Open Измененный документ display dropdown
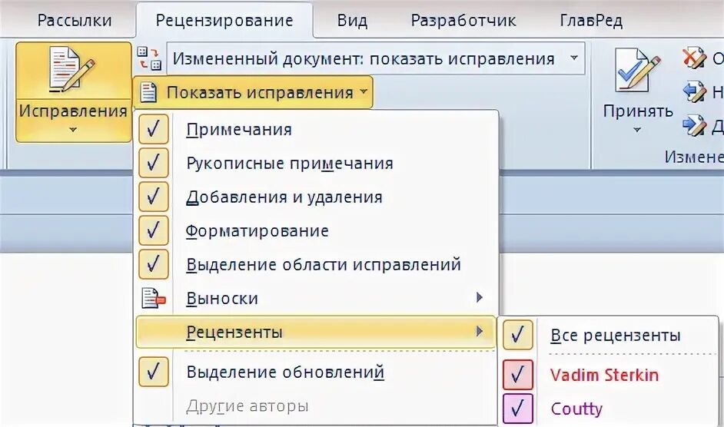 375,58
